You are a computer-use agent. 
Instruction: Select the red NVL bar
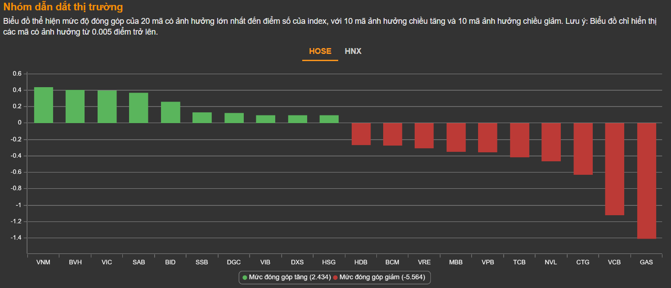tap(551, 142)
